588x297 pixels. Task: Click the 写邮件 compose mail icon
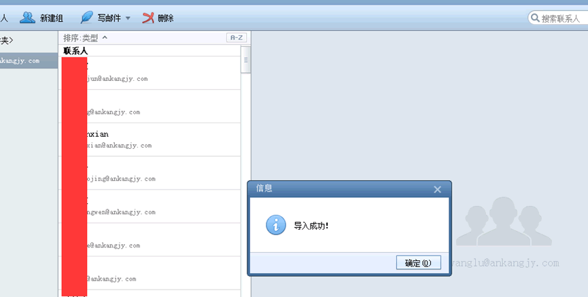[x=87, y=18]
